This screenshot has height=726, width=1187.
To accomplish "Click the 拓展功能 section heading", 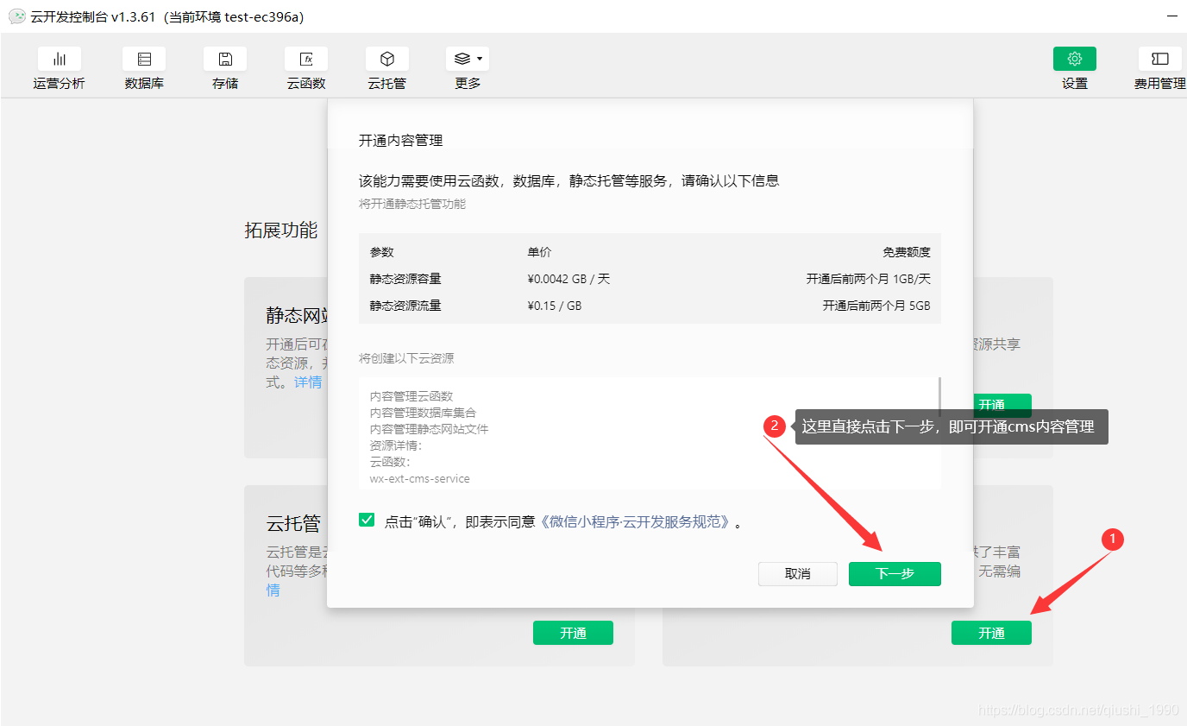I will (281, 230).
